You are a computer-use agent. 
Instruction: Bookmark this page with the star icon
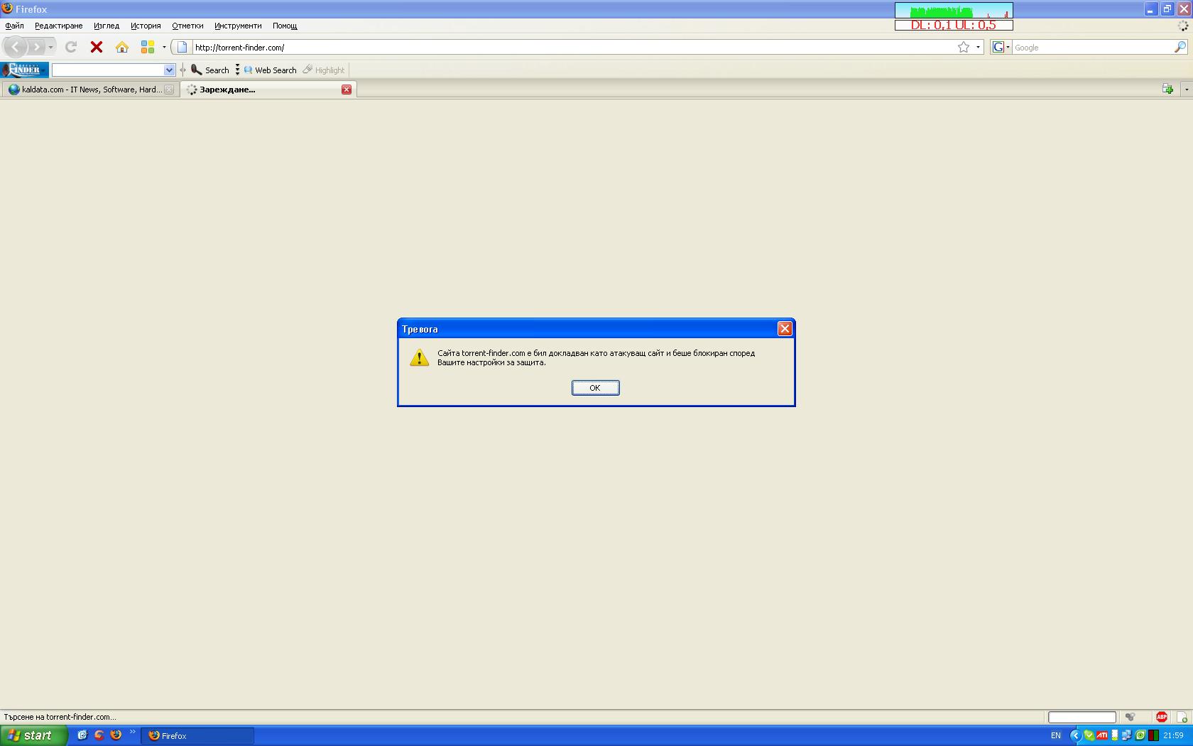964,47
